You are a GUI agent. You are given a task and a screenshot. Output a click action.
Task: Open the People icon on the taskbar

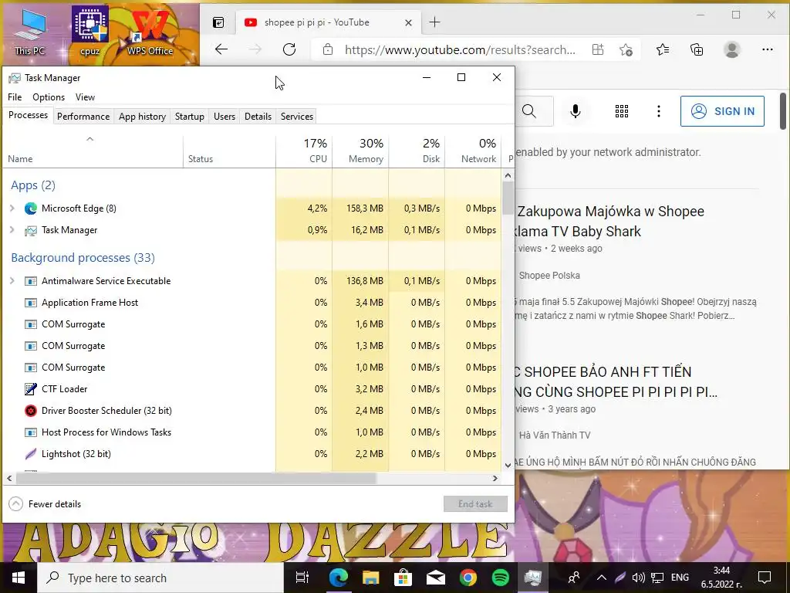574,578
